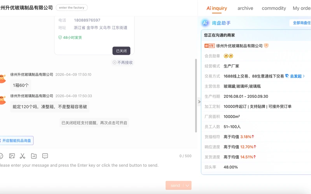Screen dimensions: 311x194
Task: Click the 48.00% repurchase rate value
Action: (x=231, y=167)
